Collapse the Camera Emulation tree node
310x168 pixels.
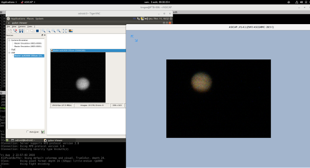click(x=9, y=40)
